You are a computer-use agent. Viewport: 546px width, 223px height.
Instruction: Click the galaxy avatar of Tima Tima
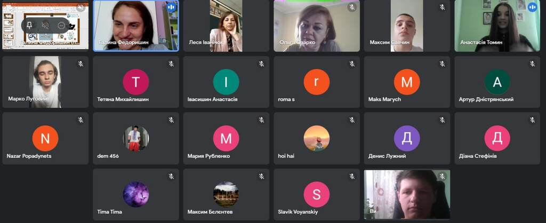[x=136, y=194]
